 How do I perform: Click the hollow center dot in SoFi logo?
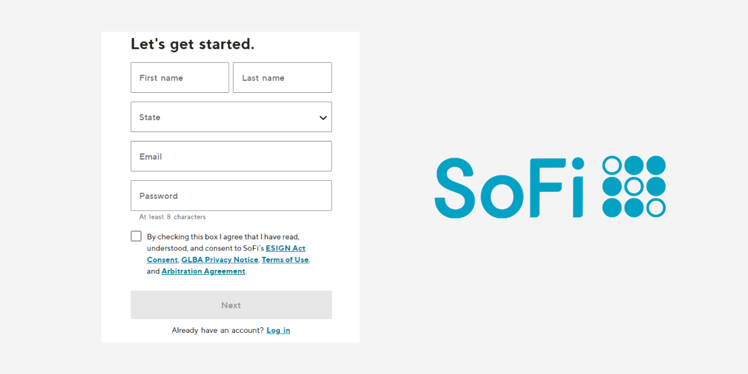pyautogui.click(x=633, y=187)
